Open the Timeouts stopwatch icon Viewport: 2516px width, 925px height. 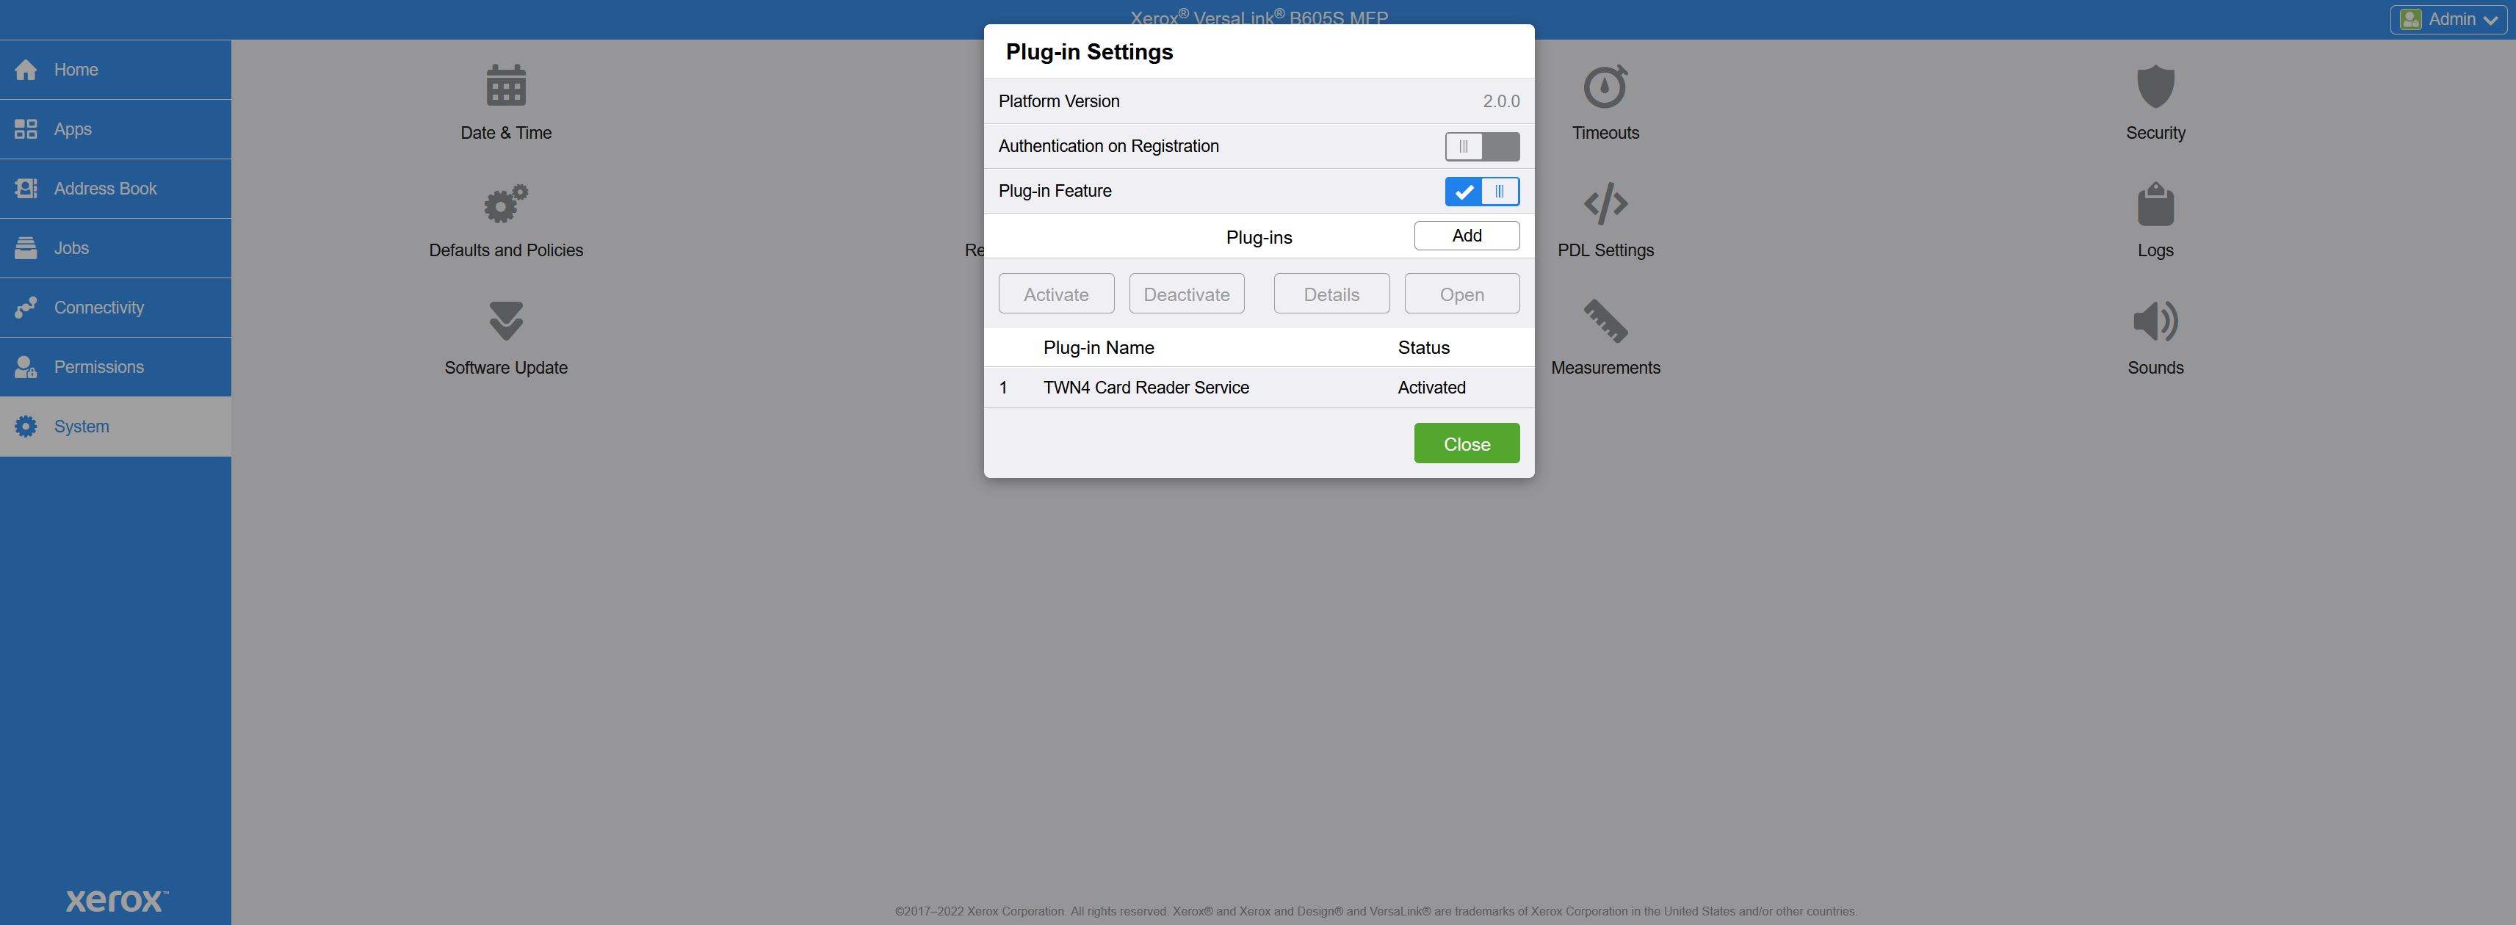[x=1605, y=86]
